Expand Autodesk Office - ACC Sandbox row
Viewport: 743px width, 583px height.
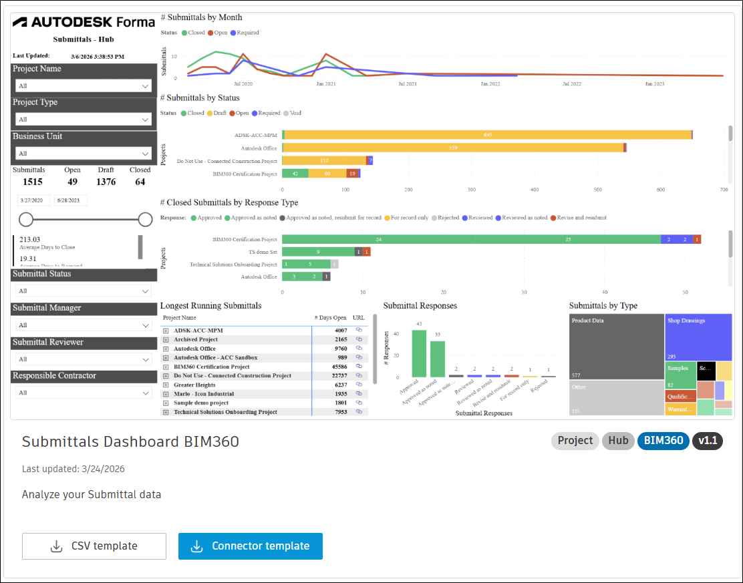point(166,357)
